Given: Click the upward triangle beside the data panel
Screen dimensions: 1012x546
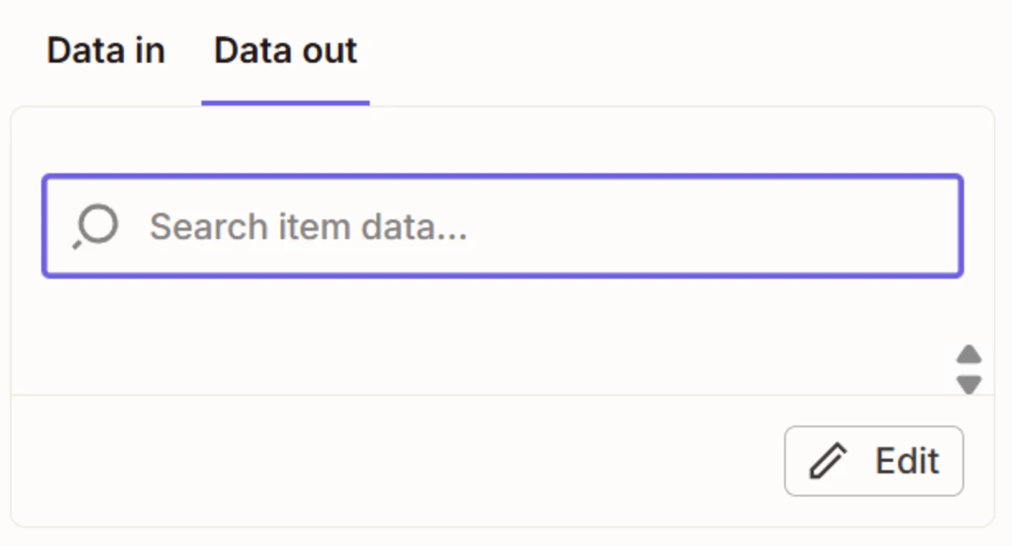Looking at the screenshot, I should tap(969, 355).
